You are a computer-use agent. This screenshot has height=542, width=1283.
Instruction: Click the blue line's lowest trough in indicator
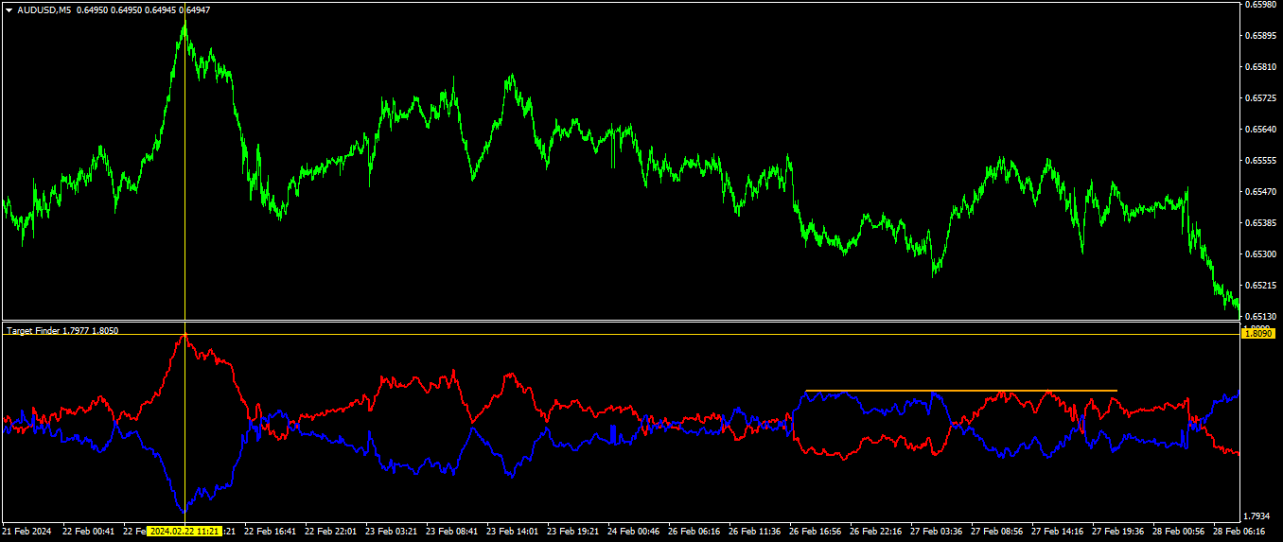pyautogui.click(x=184, y=512)
